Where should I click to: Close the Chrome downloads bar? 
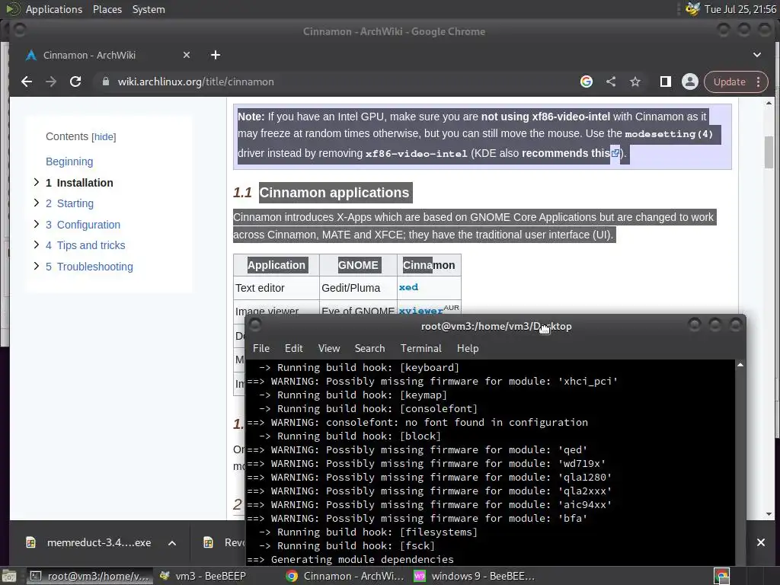761,542
